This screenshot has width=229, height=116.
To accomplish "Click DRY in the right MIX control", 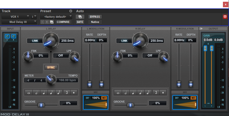I will (x=177, y=98).
